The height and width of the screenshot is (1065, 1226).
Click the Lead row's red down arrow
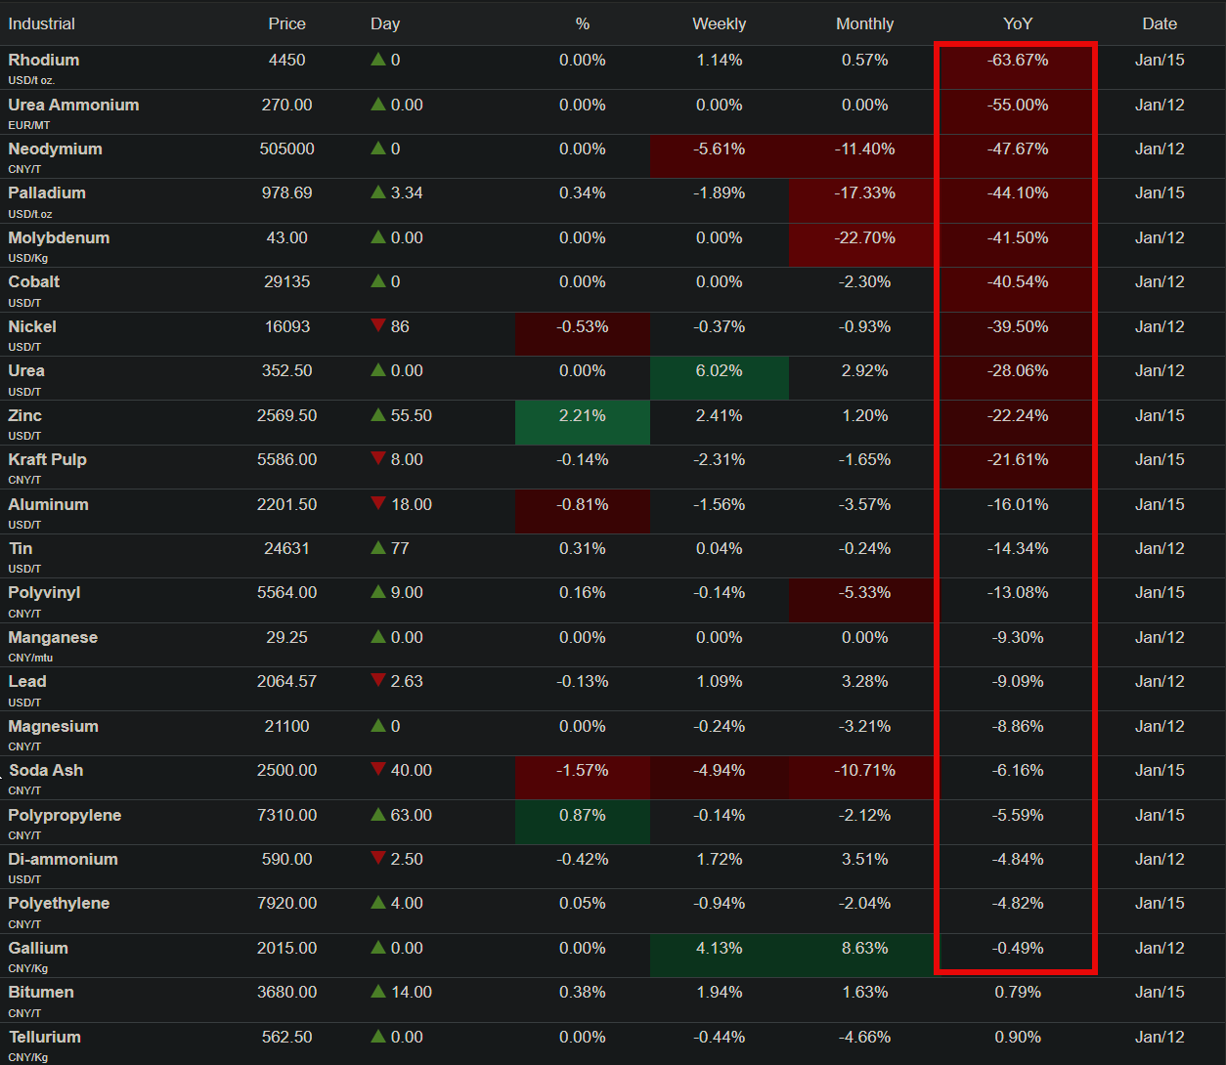(378, 680)
